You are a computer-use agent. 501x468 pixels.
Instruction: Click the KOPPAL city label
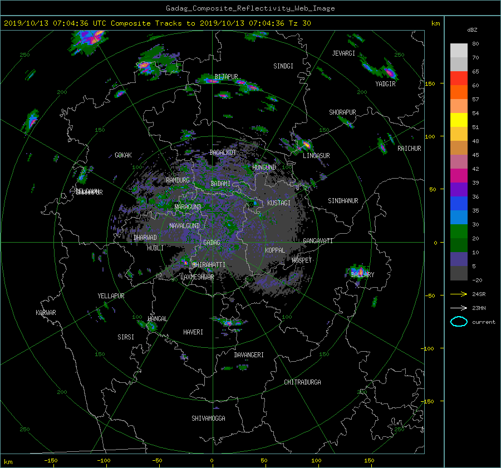coord(275,250)
